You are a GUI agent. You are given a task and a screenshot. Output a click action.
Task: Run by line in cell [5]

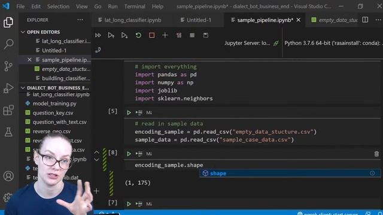coord(139,113)
